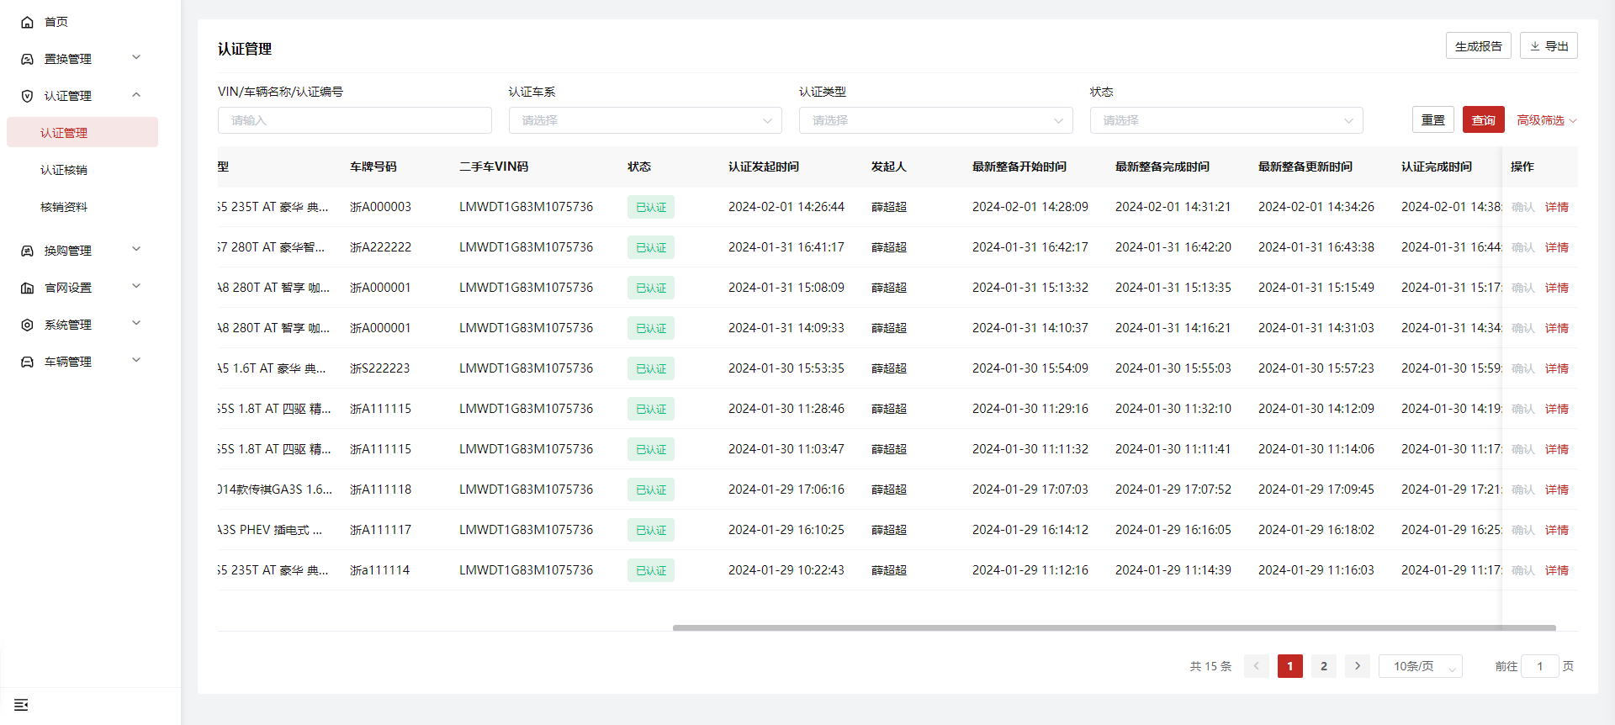Select 认证管理 submenu item

coord(82,133)
